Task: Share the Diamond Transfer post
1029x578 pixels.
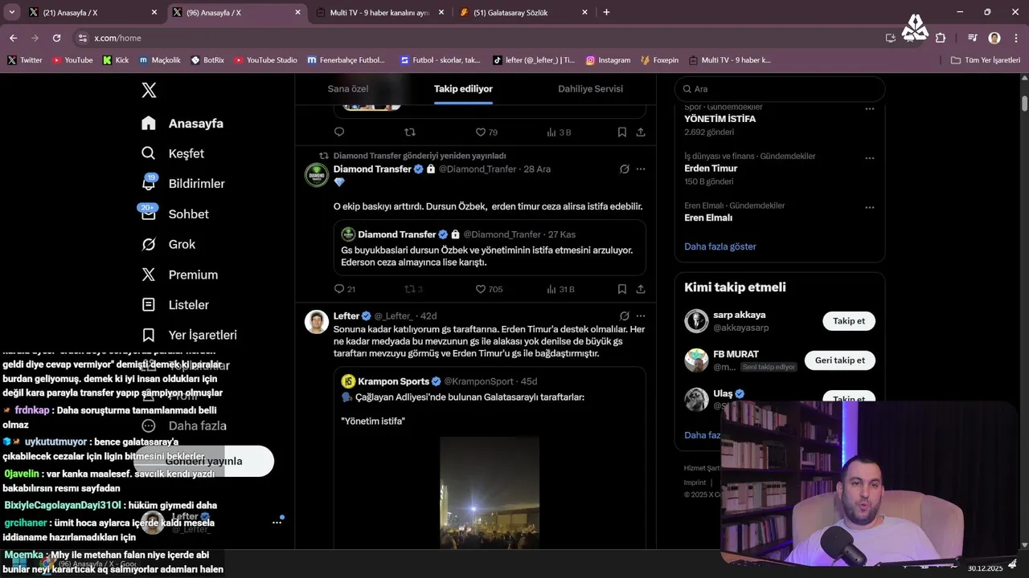Action: click(x=641, y=289)
